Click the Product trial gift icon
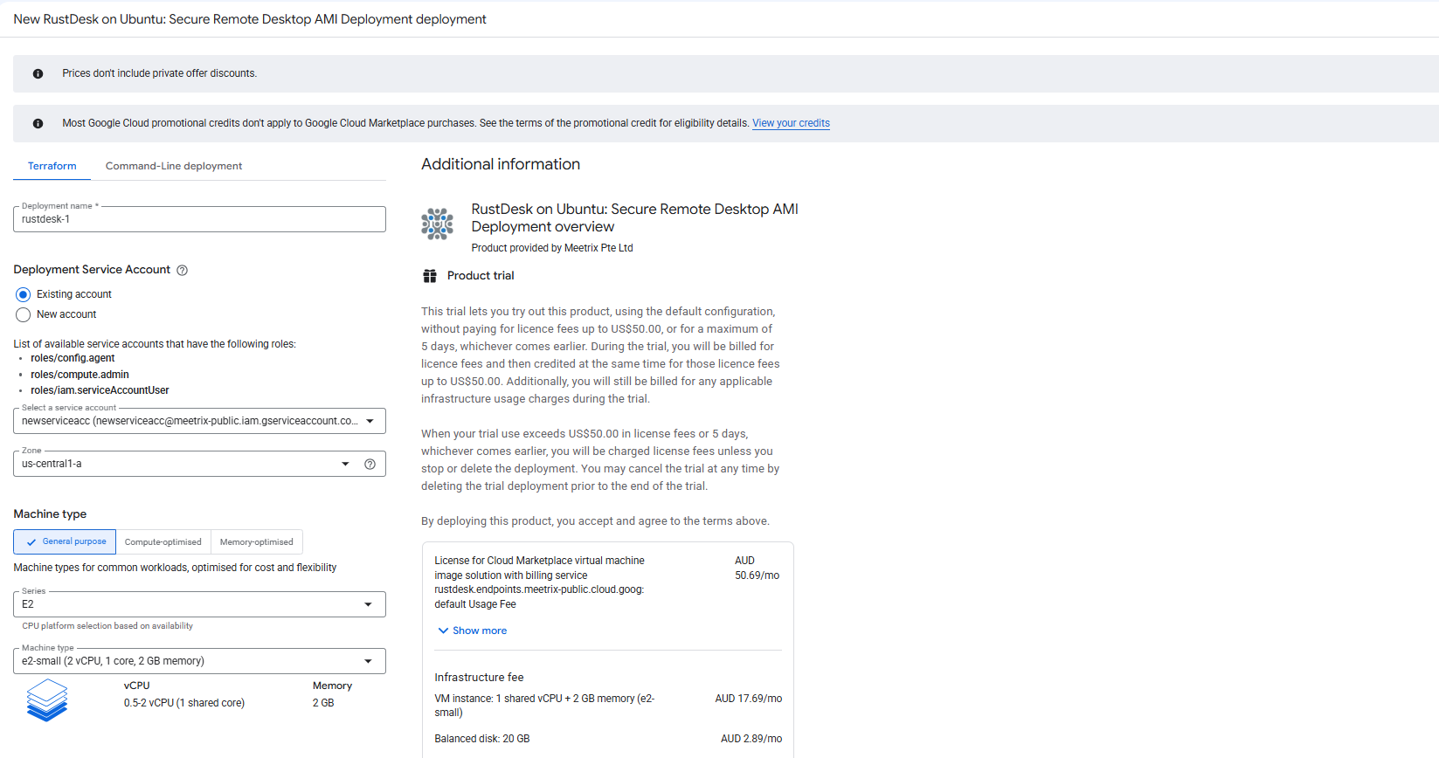Image resolution: width=1439 pixels, height=758 pixels. [430, 276]
